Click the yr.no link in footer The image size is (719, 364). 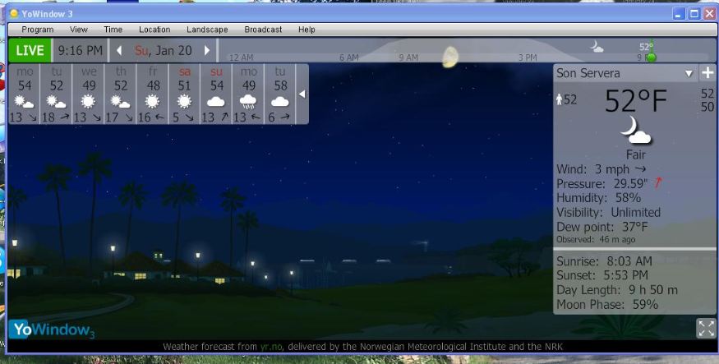tap(270, 348)
